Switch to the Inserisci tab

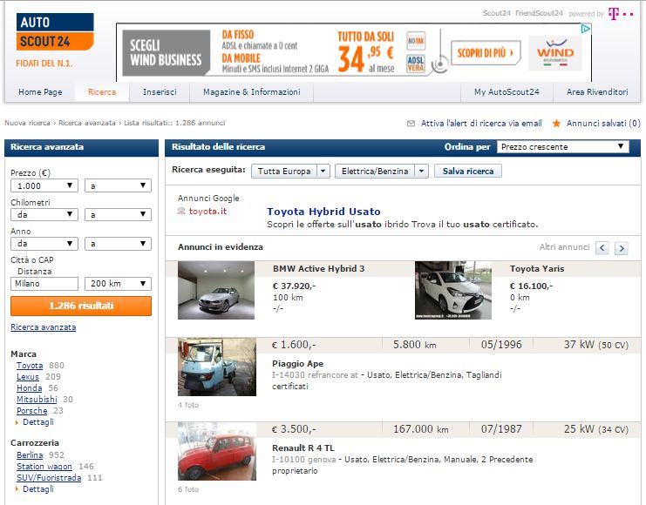click(x=160, y=92)
